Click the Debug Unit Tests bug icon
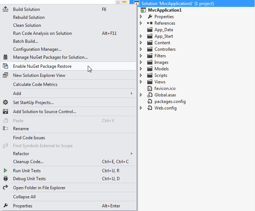Viewport: 255px width, 211px height. pyautogui.click(x=5, y=178)
